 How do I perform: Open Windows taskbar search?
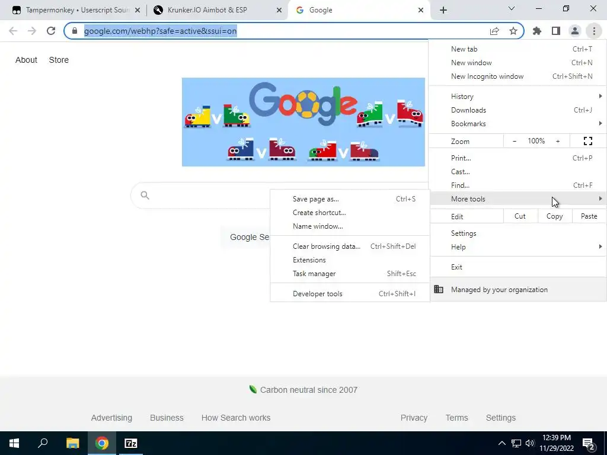point(43,443)
